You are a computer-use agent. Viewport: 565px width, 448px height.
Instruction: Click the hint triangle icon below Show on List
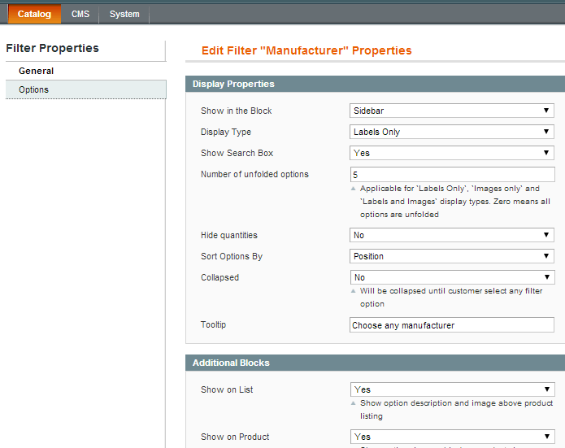coord(353,403)
